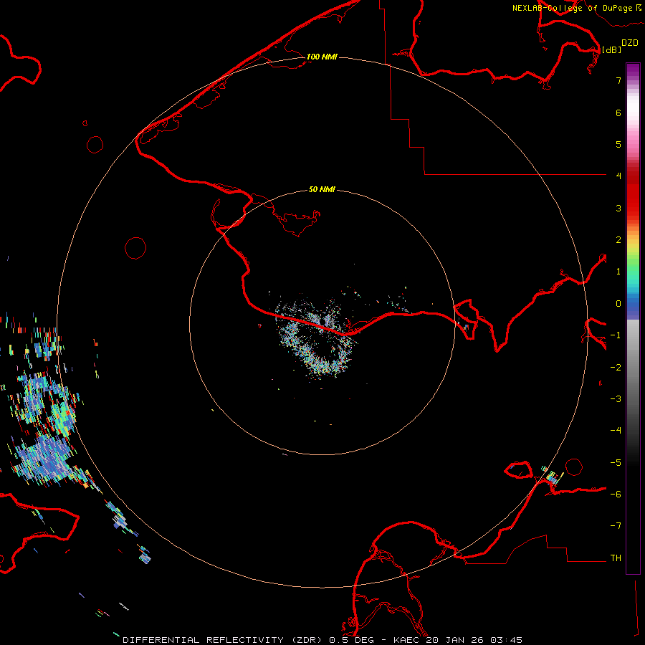Viewport: 645px width, 645px height.
Task: Click the 03:45 timestamp text
Action: tap(507, 640)
